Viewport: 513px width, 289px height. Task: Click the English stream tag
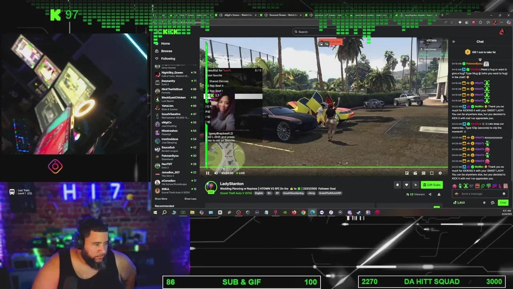[x=259, y=193]
